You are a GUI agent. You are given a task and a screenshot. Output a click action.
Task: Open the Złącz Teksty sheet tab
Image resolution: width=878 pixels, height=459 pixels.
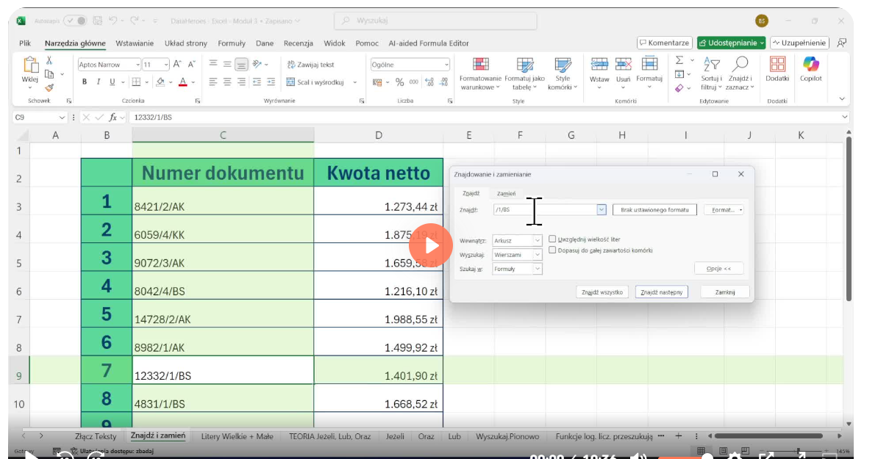coord(96,436)
